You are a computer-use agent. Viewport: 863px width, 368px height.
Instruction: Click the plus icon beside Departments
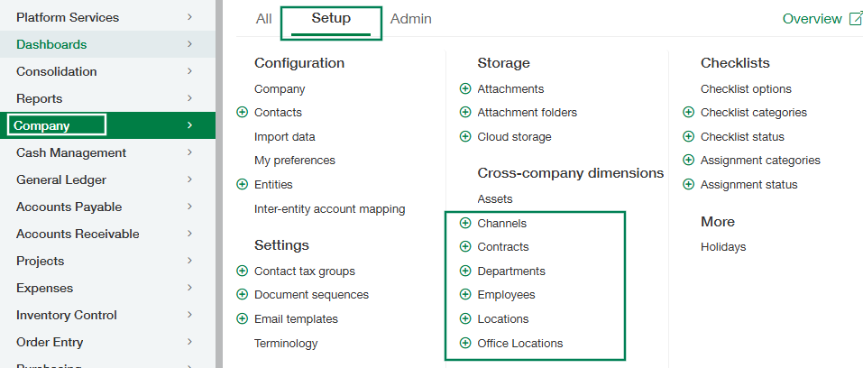(465, 271)
